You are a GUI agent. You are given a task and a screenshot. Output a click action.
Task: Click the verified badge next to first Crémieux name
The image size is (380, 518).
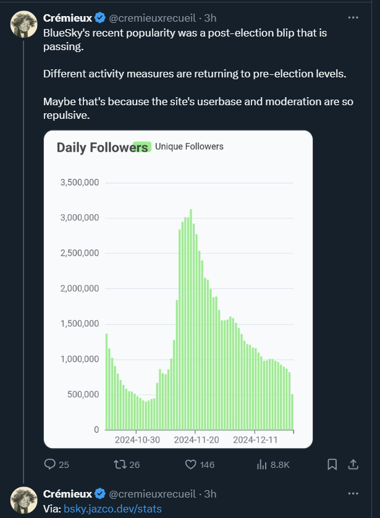100,18
